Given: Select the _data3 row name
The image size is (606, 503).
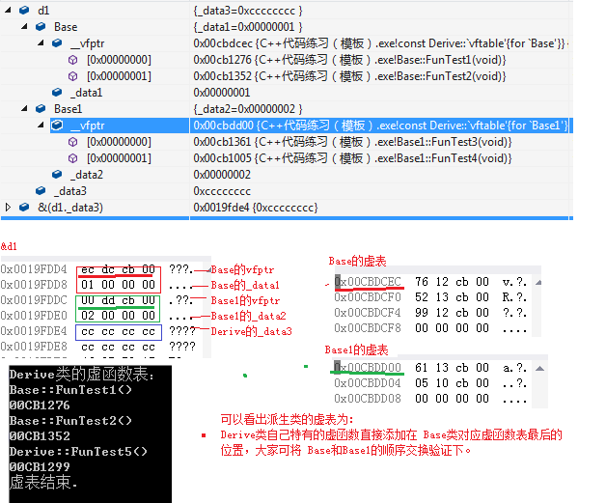Looking at the screenshot, I should 70,191.
